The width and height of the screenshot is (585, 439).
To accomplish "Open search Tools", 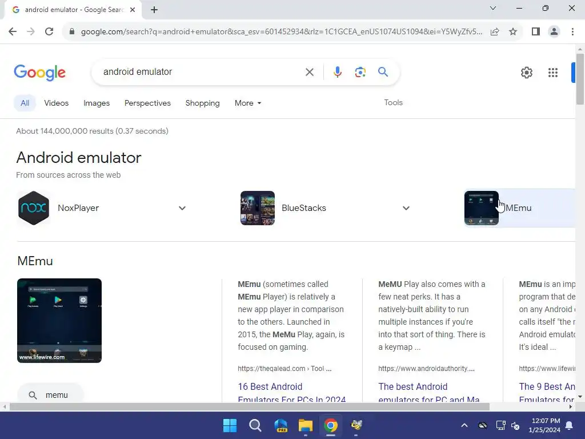I will point(393,102).
